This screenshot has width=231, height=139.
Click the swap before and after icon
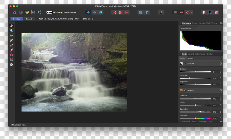(x=127, y=13)
